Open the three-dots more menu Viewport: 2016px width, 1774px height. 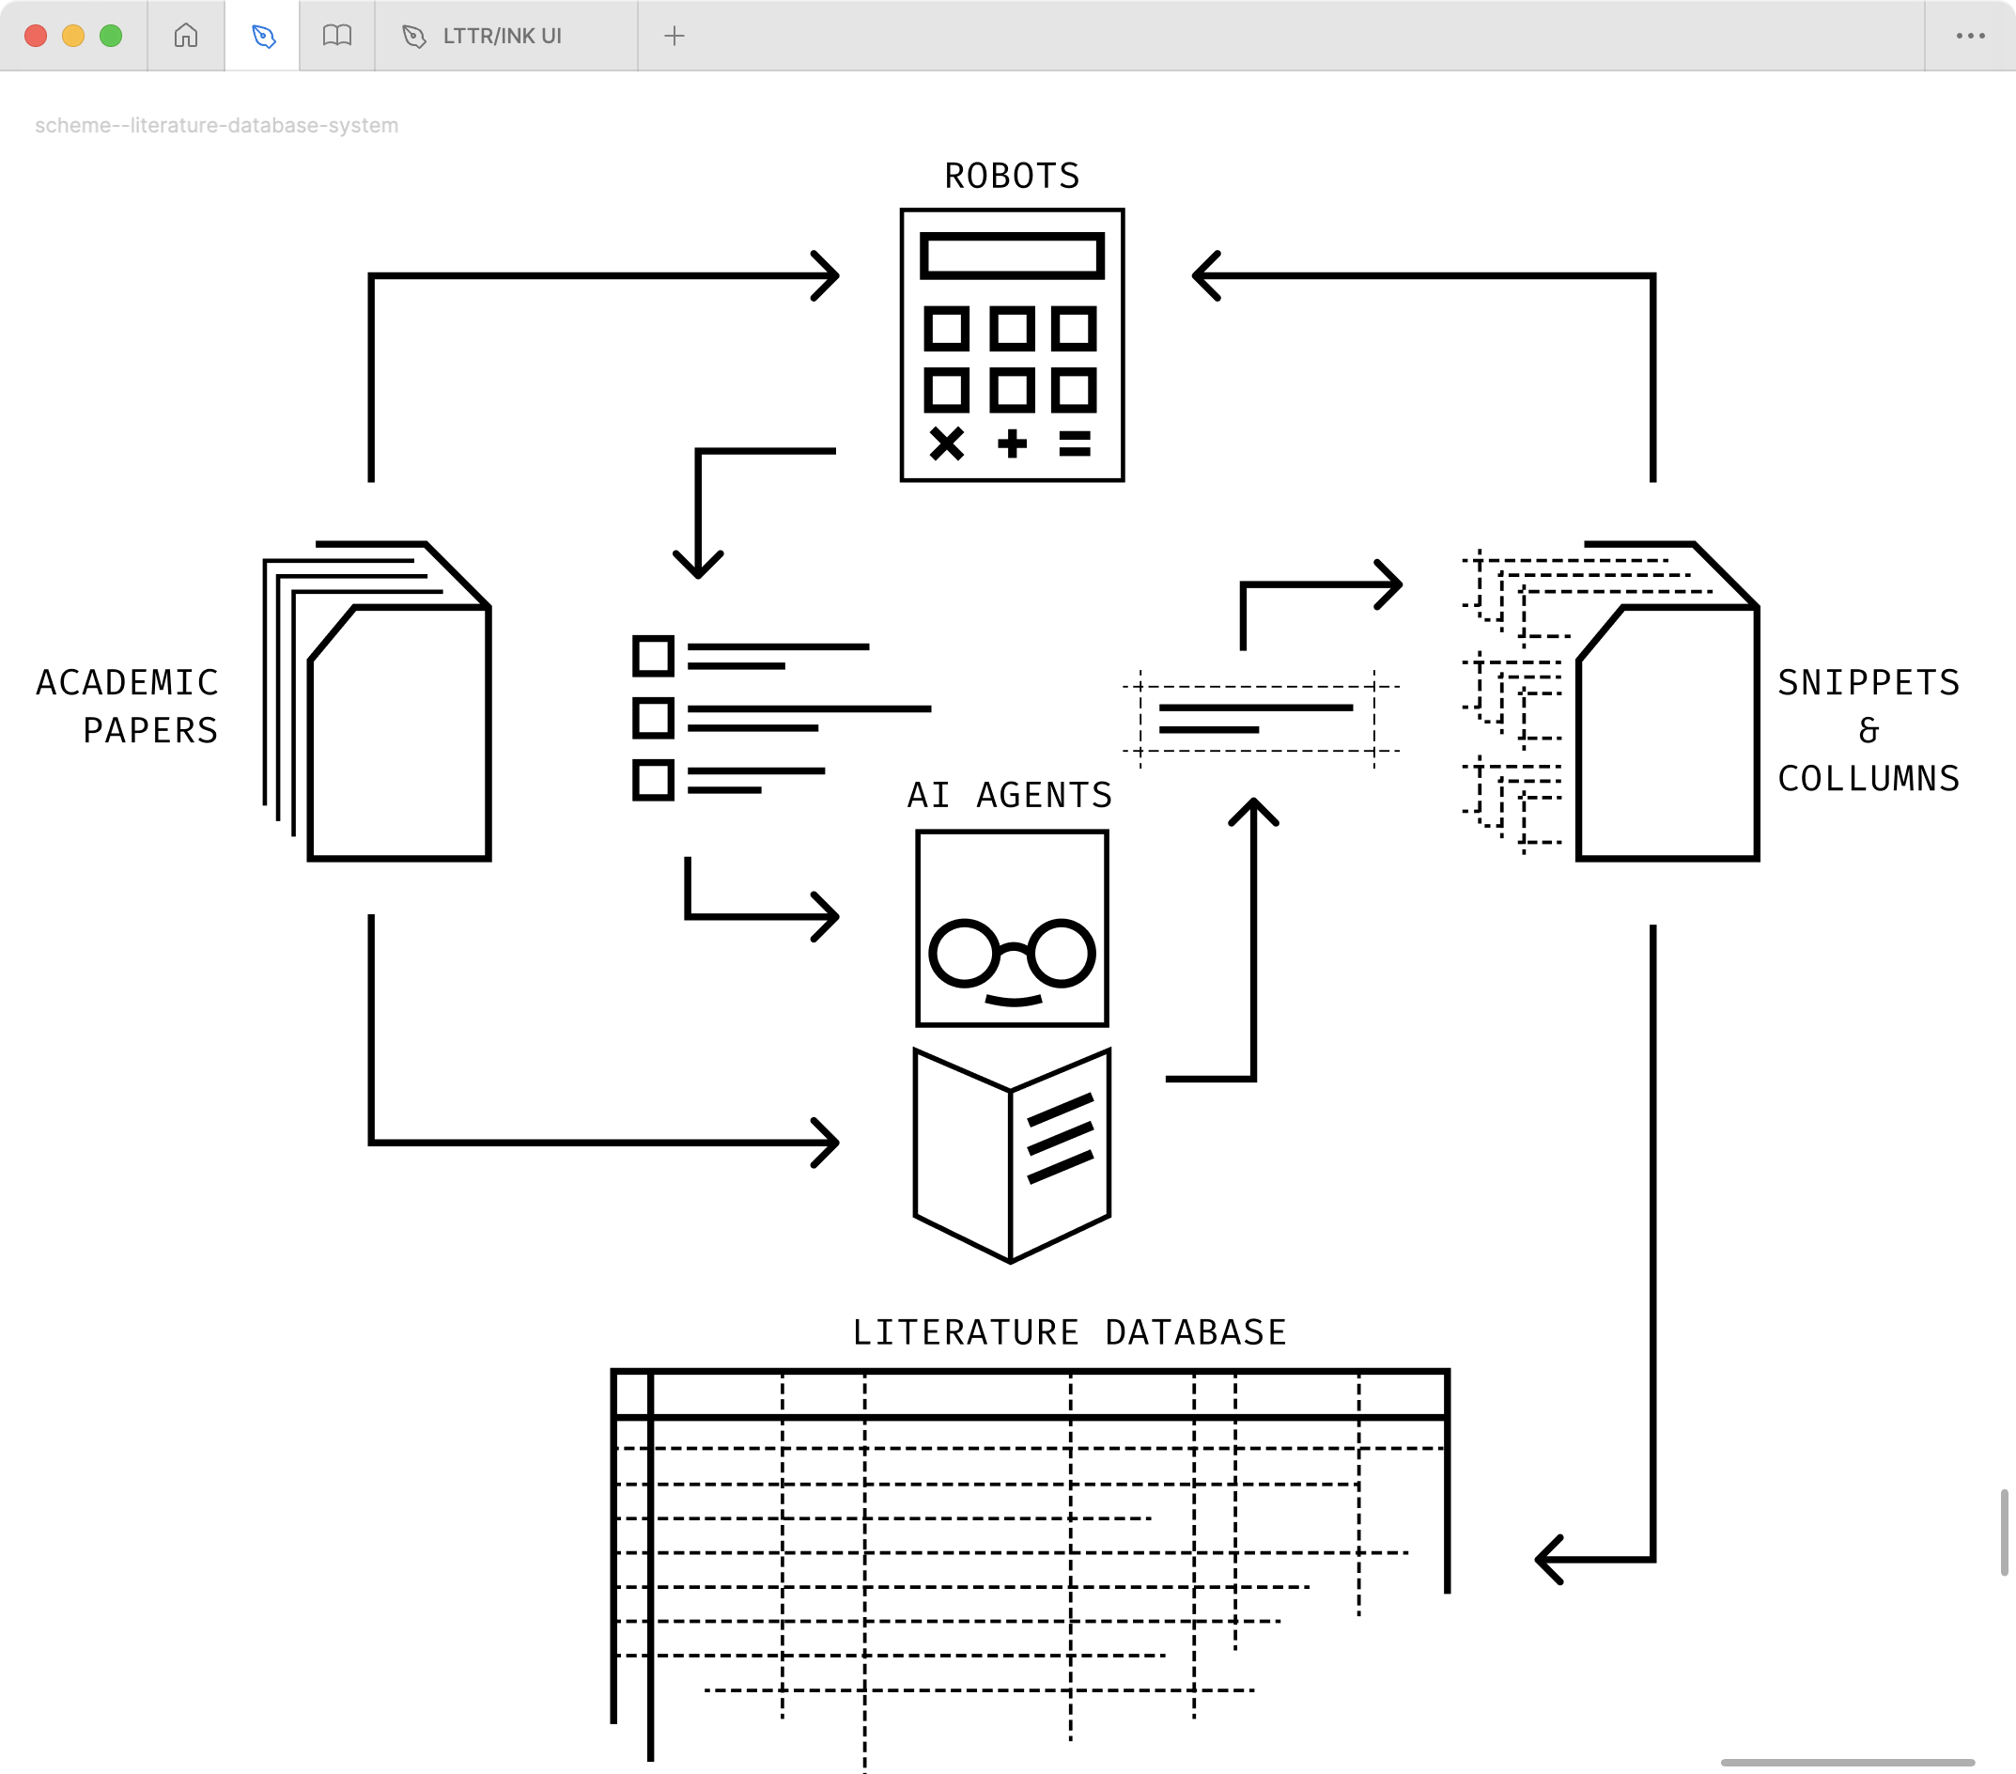1970,36
